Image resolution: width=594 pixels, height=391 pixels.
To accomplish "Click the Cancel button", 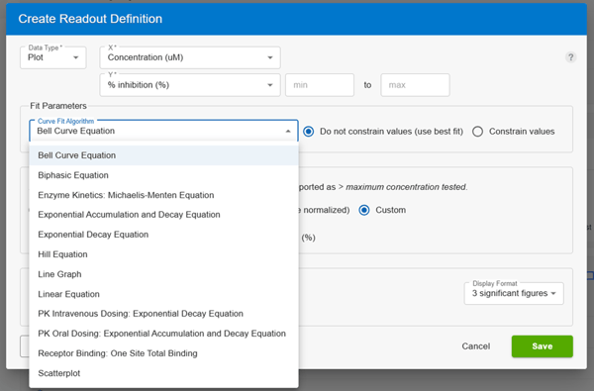I will [476, 346].
